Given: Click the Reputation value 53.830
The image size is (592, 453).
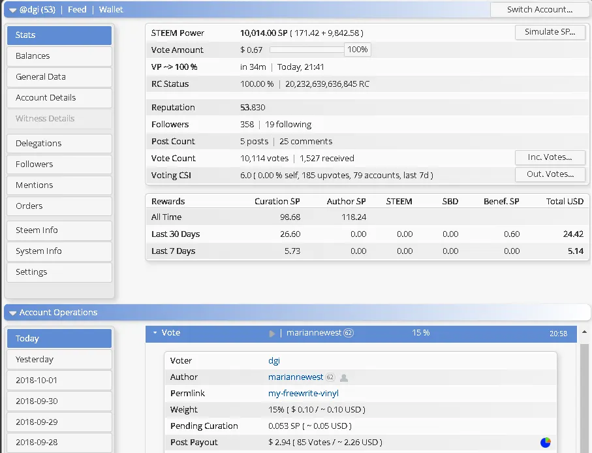Looking at the screenshot, I should tap(253, 108).
